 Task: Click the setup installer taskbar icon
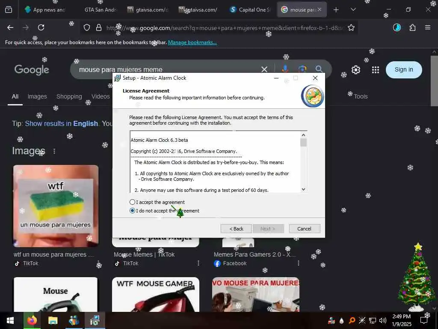[95, 320]
